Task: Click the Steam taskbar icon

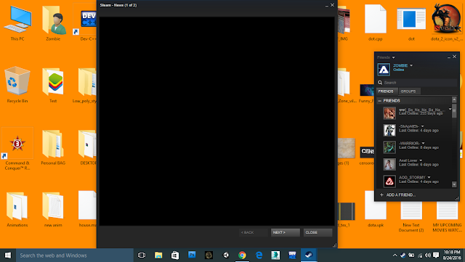Action: (x=309, y=255)
